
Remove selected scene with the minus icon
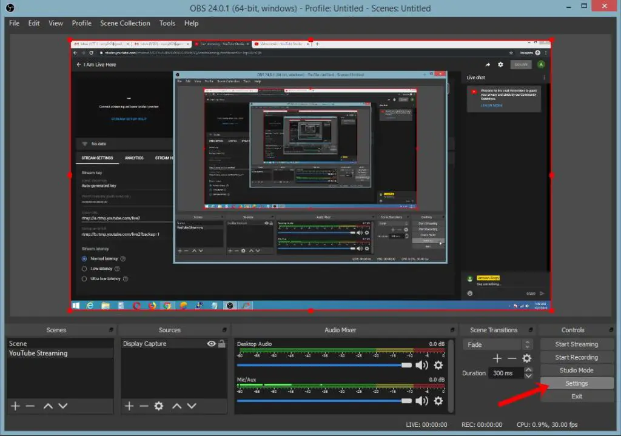(x=30, y=406)
